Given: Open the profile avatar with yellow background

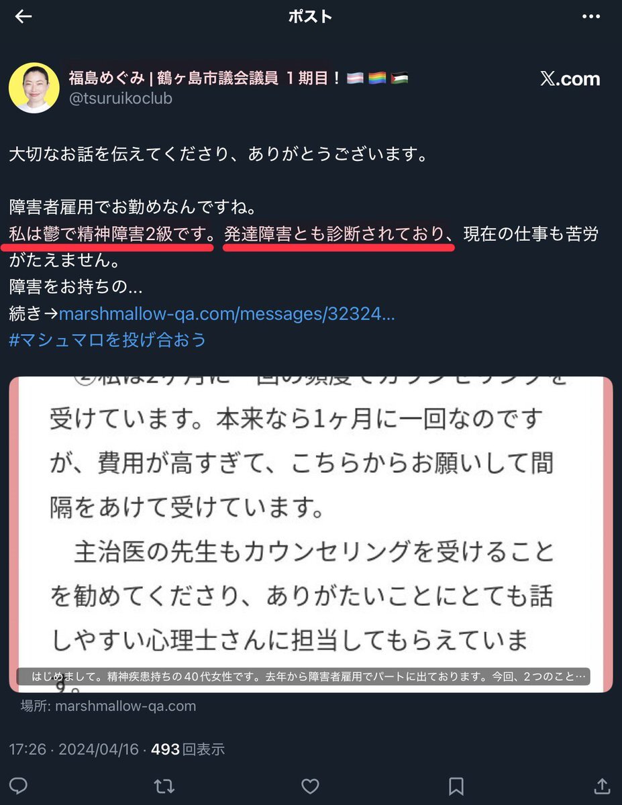Looking at the screenshot, I should click(x=34, y=88).
